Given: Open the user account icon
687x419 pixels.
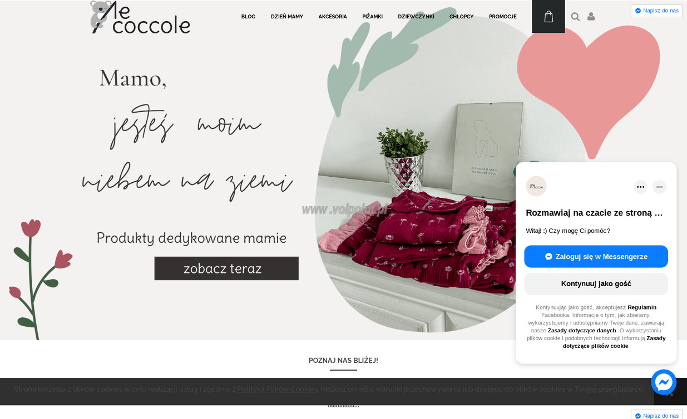Looking at the screenshot, I should tap(591, 17).
